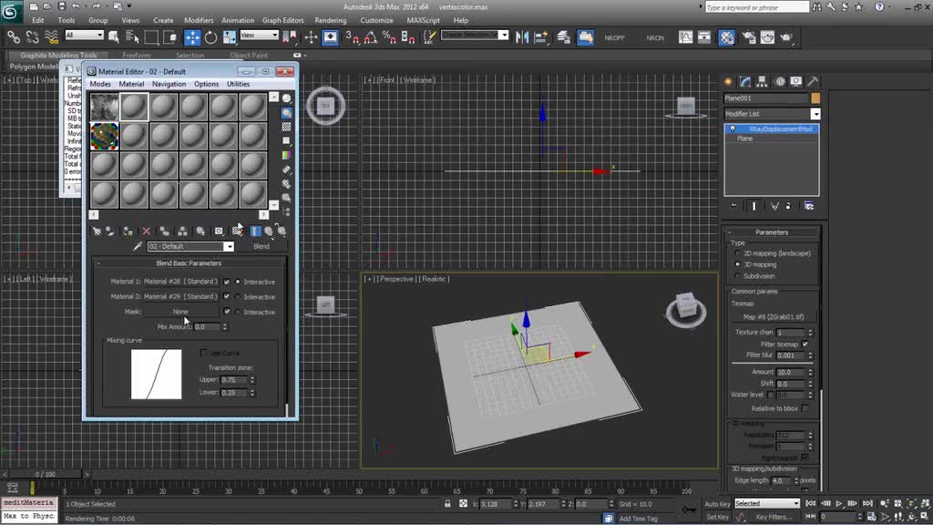Select 2D mapping (landscape) type
Viewport: 933px width, 525px height.
(x=738, y=253)
